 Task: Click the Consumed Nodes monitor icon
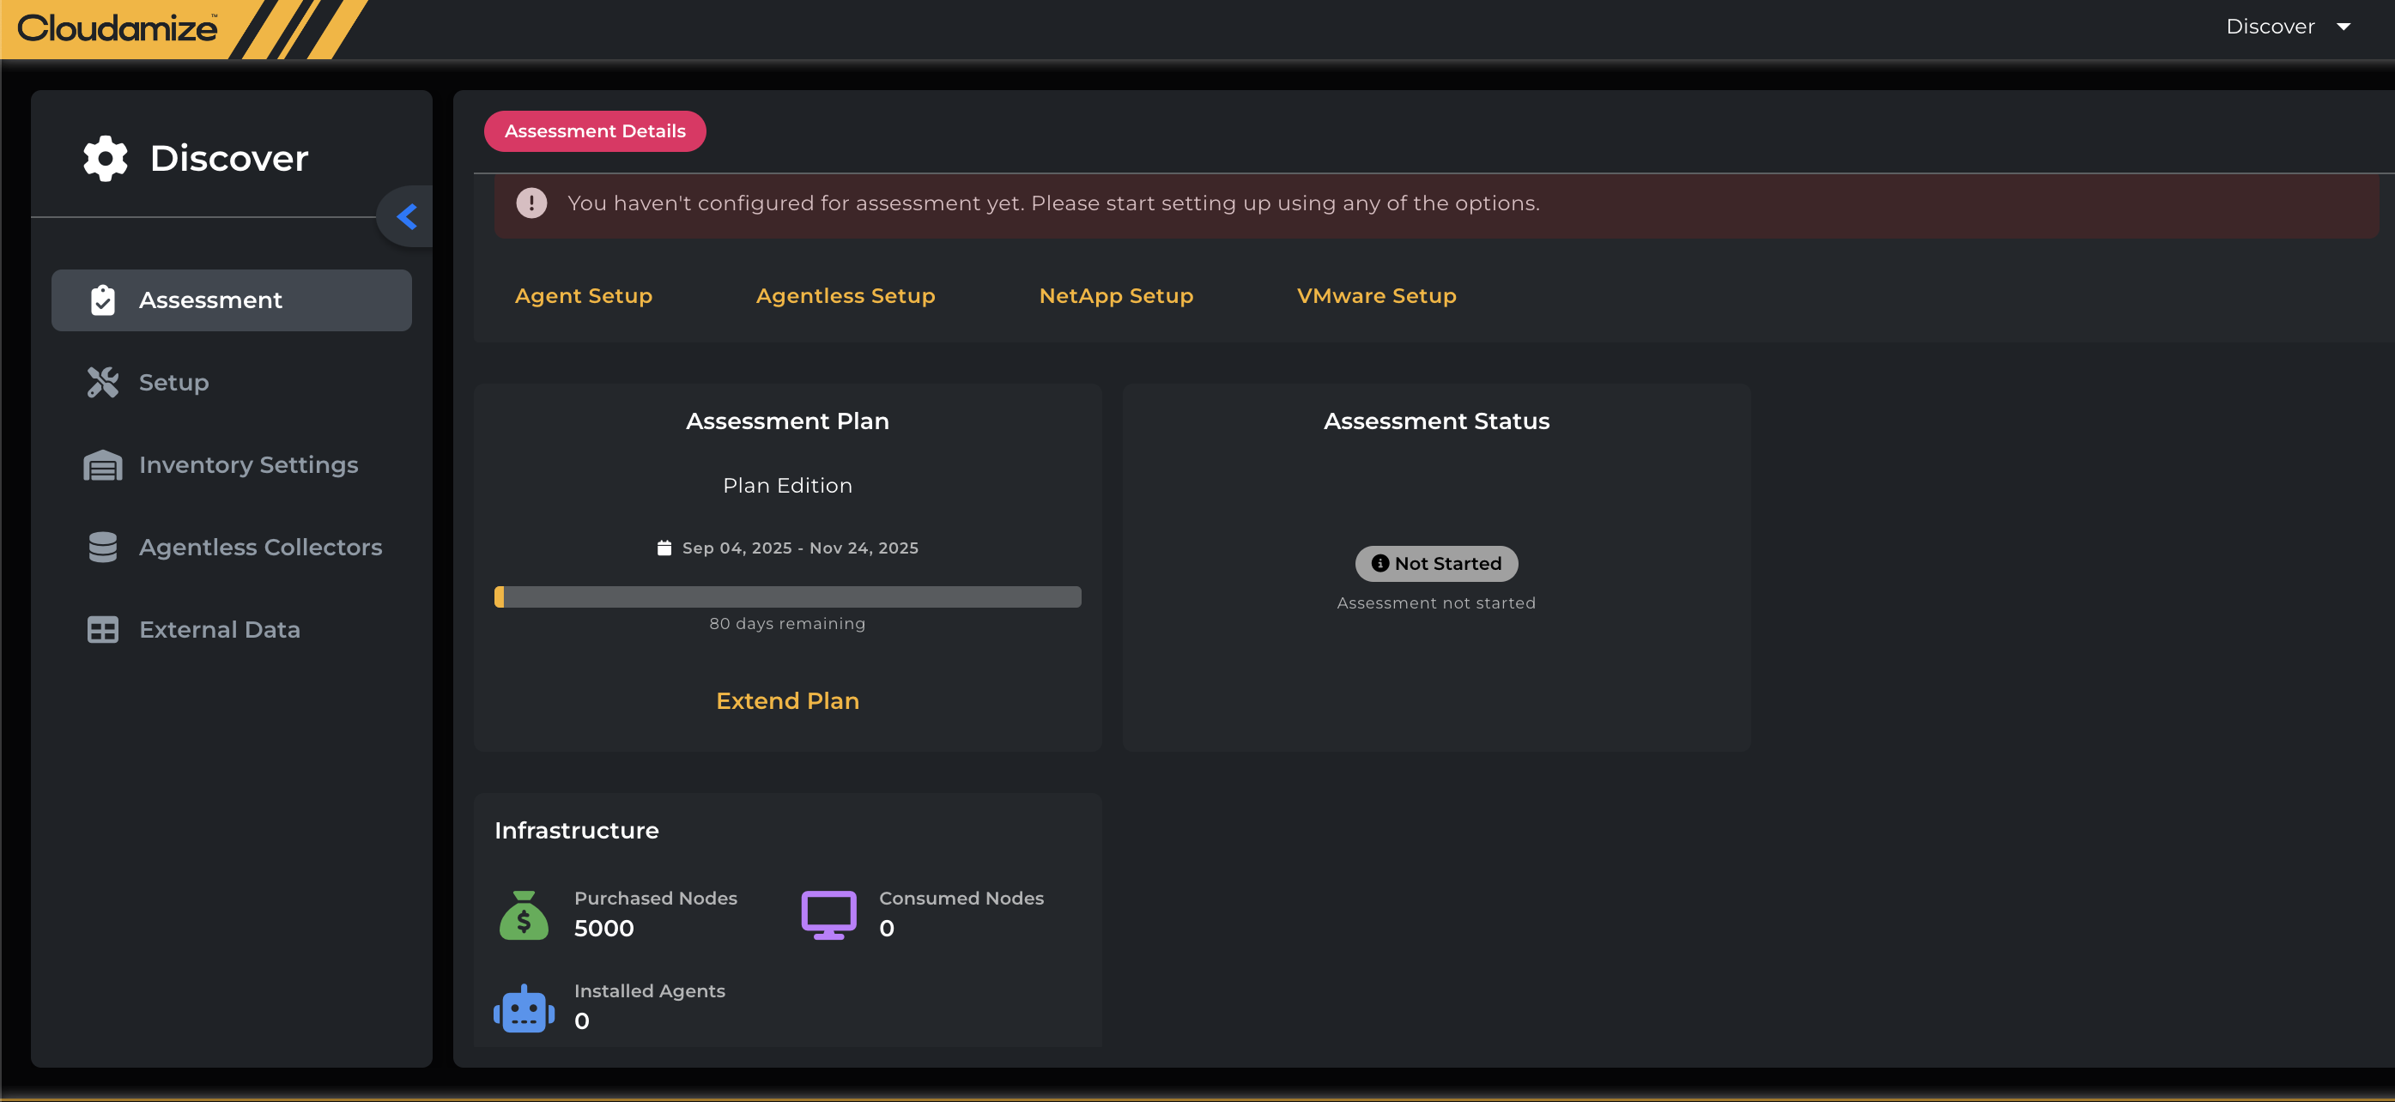click(828, 915)
